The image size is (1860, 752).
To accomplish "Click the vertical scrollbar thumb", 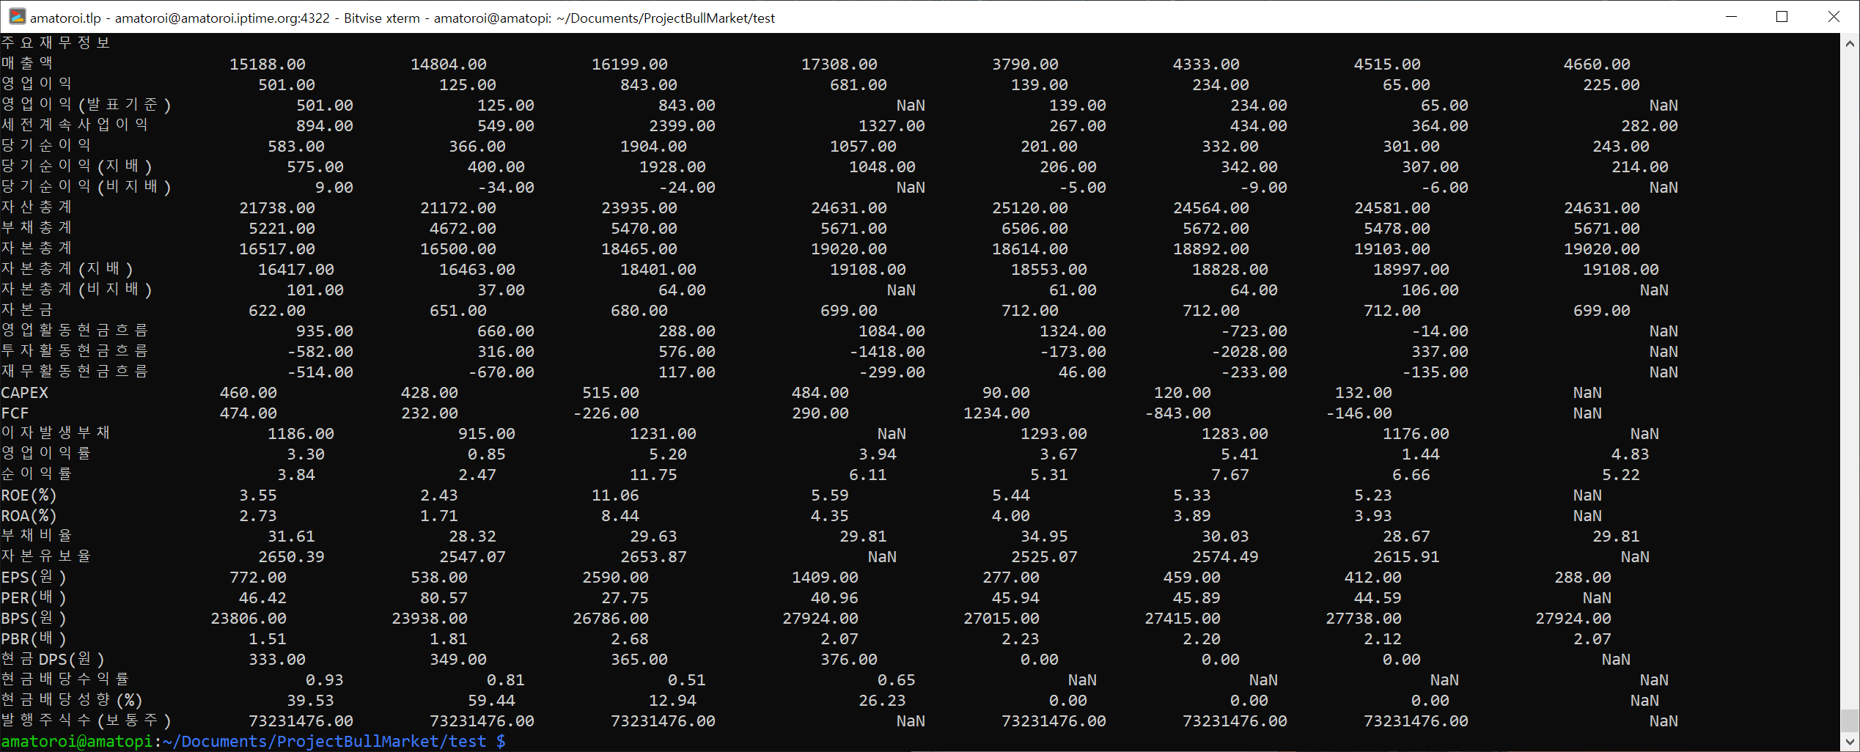I will (1850, 720).
